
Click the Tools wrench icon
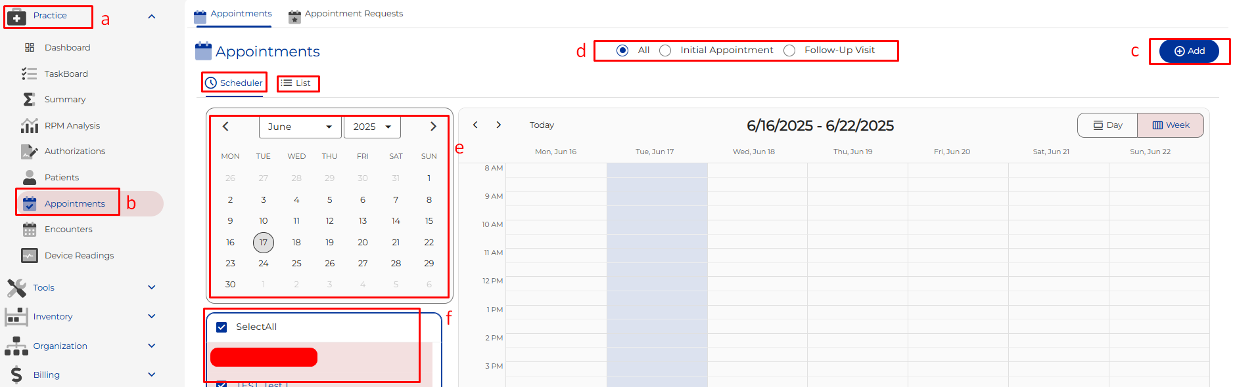click(x=16, y=288)
